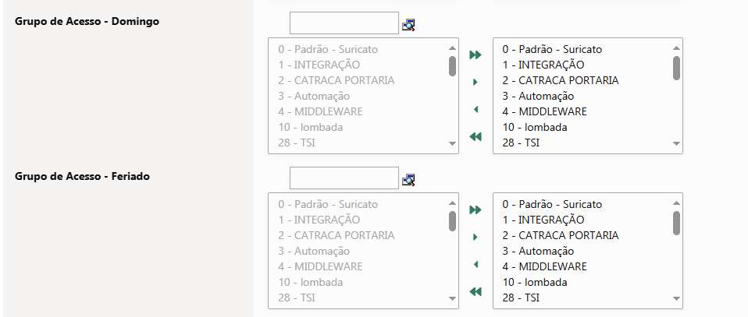Screen dimensions: 748x317
Task: Click the Domingo single right arrow
Action: [476, 82]
